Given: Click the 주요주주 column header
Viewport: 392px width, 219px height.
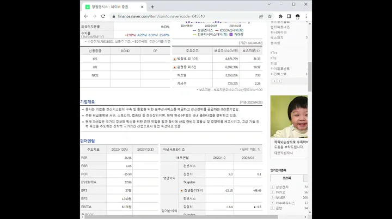Looking at the screenshot, I should coord(192,51).
